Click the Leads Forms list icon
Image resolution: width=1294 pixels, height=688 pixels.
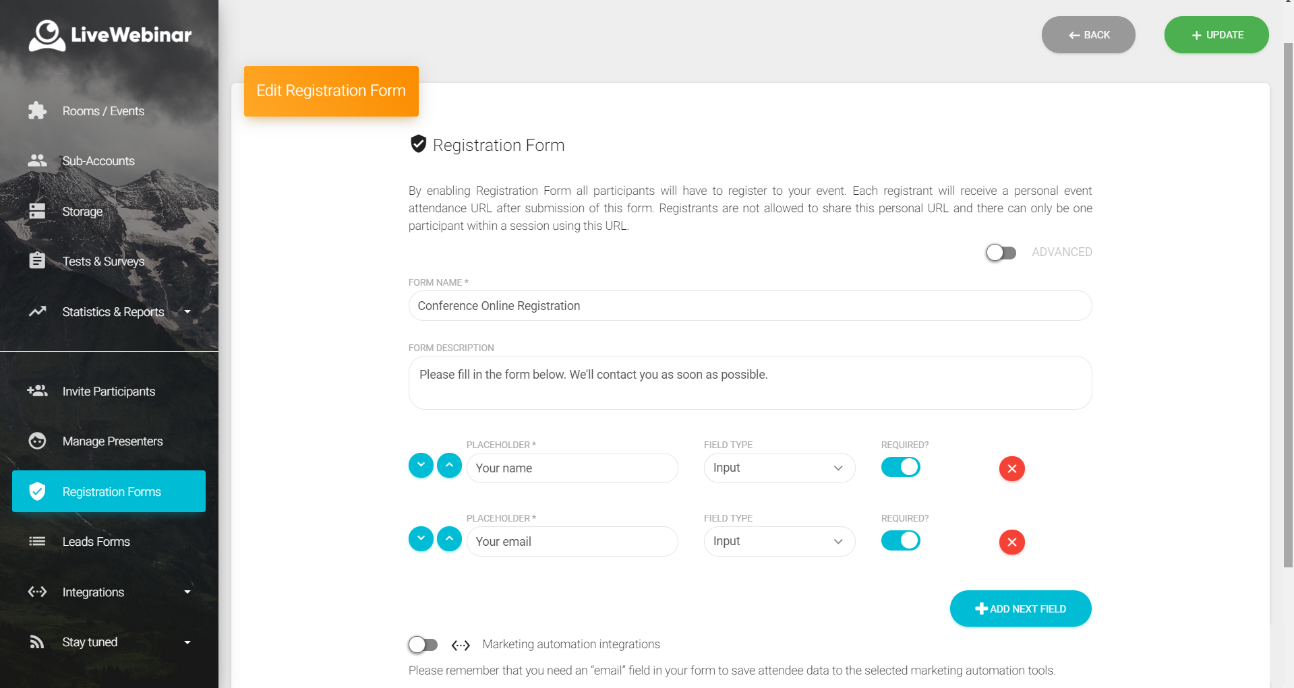[37, 541]
